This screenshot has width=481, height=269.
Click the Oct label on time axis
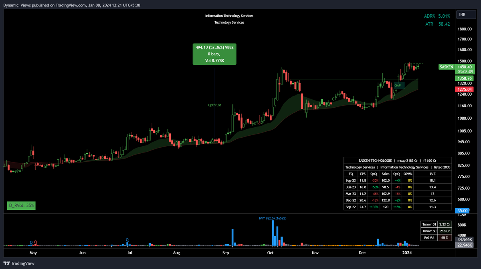[x=270, y=253]
